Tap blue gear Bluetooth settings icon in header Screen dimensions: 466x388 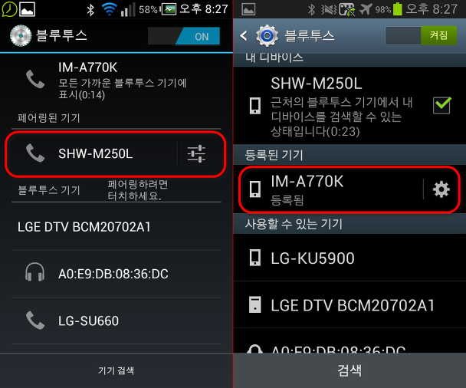[x=267, y=36]
